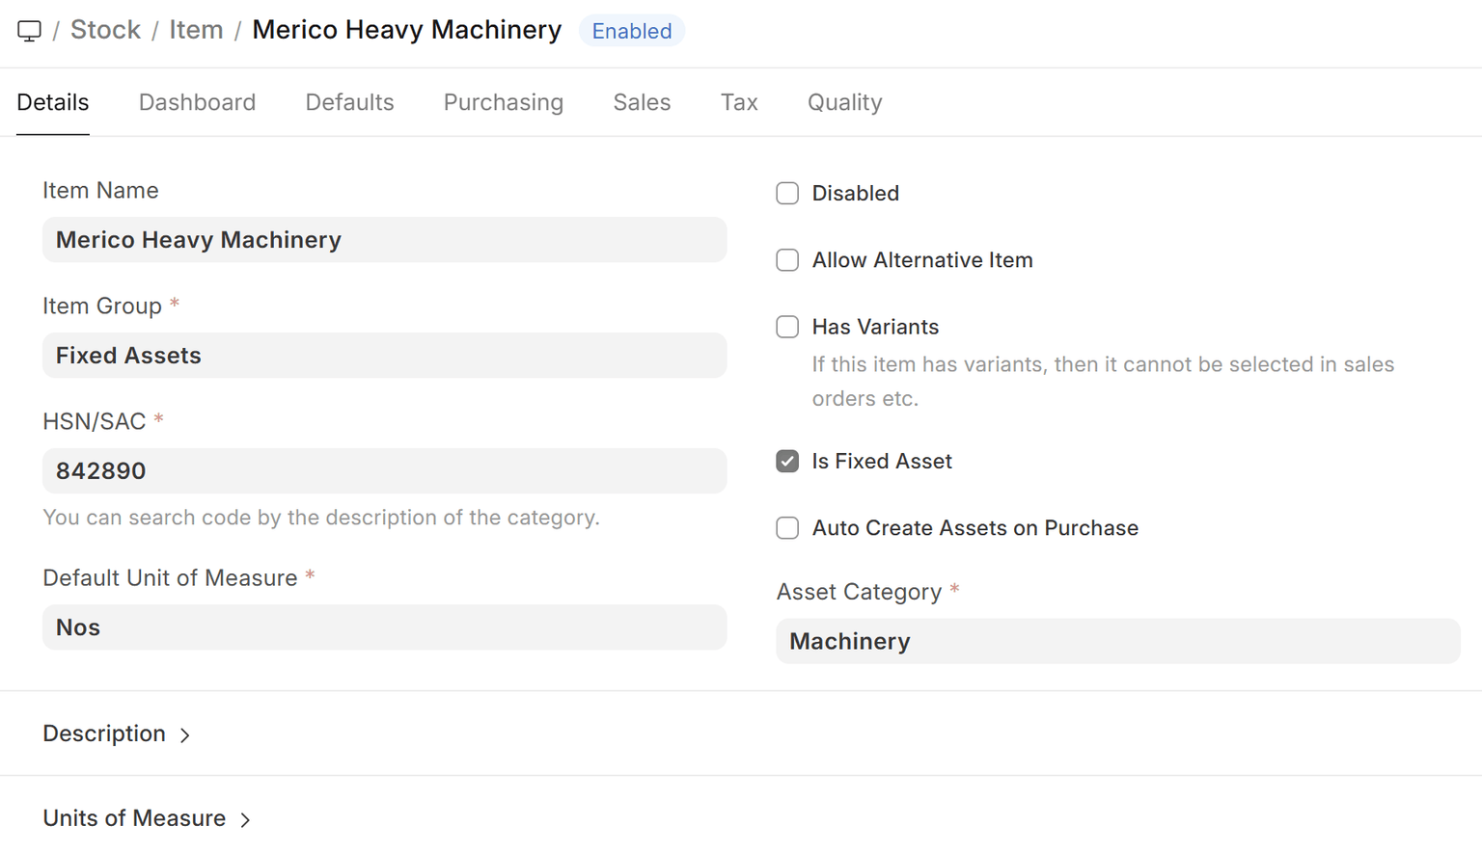Tick the Disabled checkbox
Image resolution: width=1482 pixels, height=853 pixels.
tap(787, 194)
